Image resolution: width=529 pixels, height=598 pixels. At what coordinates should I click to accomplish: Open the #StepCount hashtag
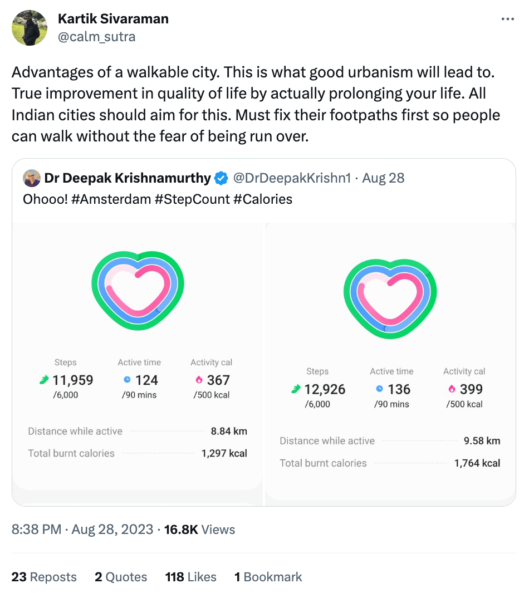(192, 199)
